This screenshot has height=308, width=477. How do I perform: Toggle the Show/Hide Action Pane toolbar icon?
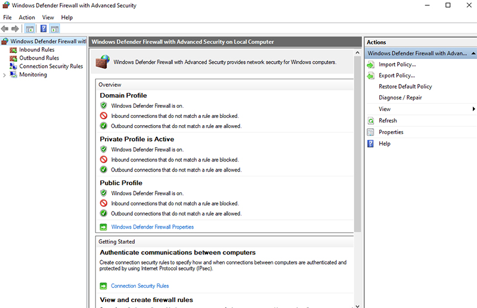pyautogui.click(x=55, y=29)
